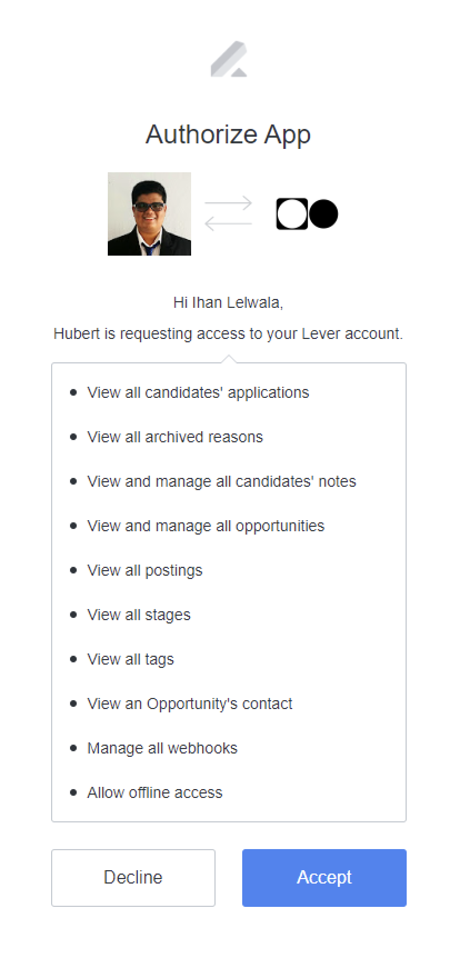Click the 'Hi Ihan Lelwala' greeting text
This screenshot has height=958, width=460.
click(228, 302)
